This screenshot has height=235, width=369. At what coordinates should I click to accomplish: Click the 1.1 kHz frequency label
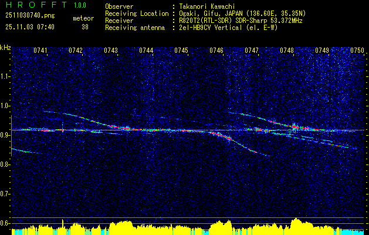pos(5,76)
